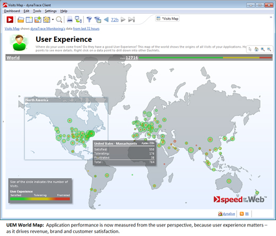
Task: Click the printer icon
Action: (70, 20)
